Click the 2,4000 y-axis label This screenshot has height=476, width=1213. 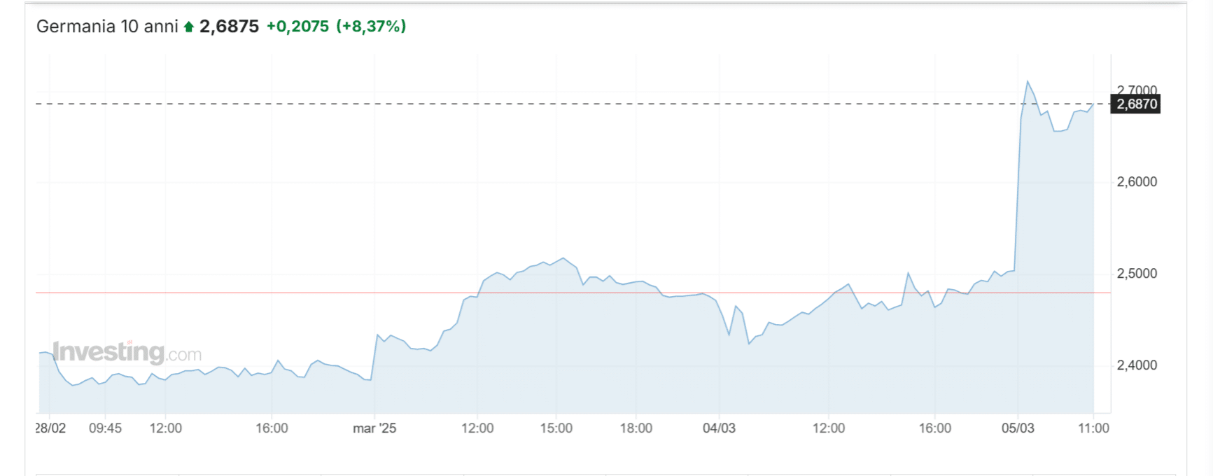[x=1137, y=365]
